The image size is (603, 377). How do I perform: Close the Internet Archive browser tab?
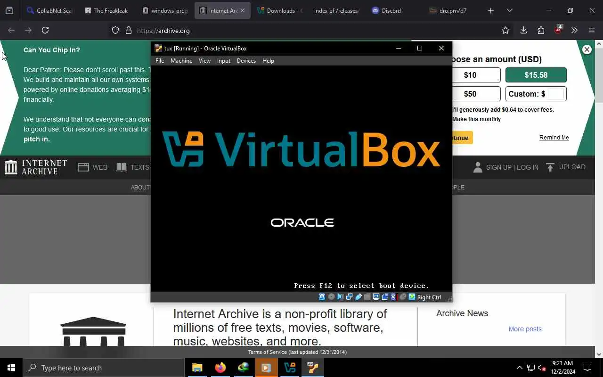[243, 10]
